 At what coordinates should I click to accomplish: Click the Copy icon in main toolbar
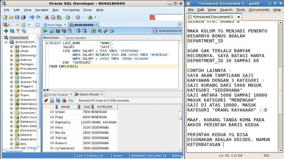(53, 17)
